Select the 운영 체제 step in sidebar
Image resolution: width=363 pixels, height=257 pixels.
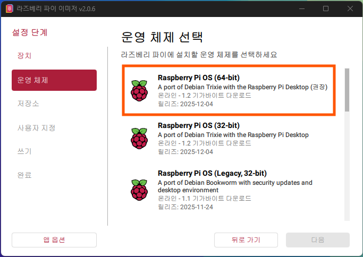[54, 80]
